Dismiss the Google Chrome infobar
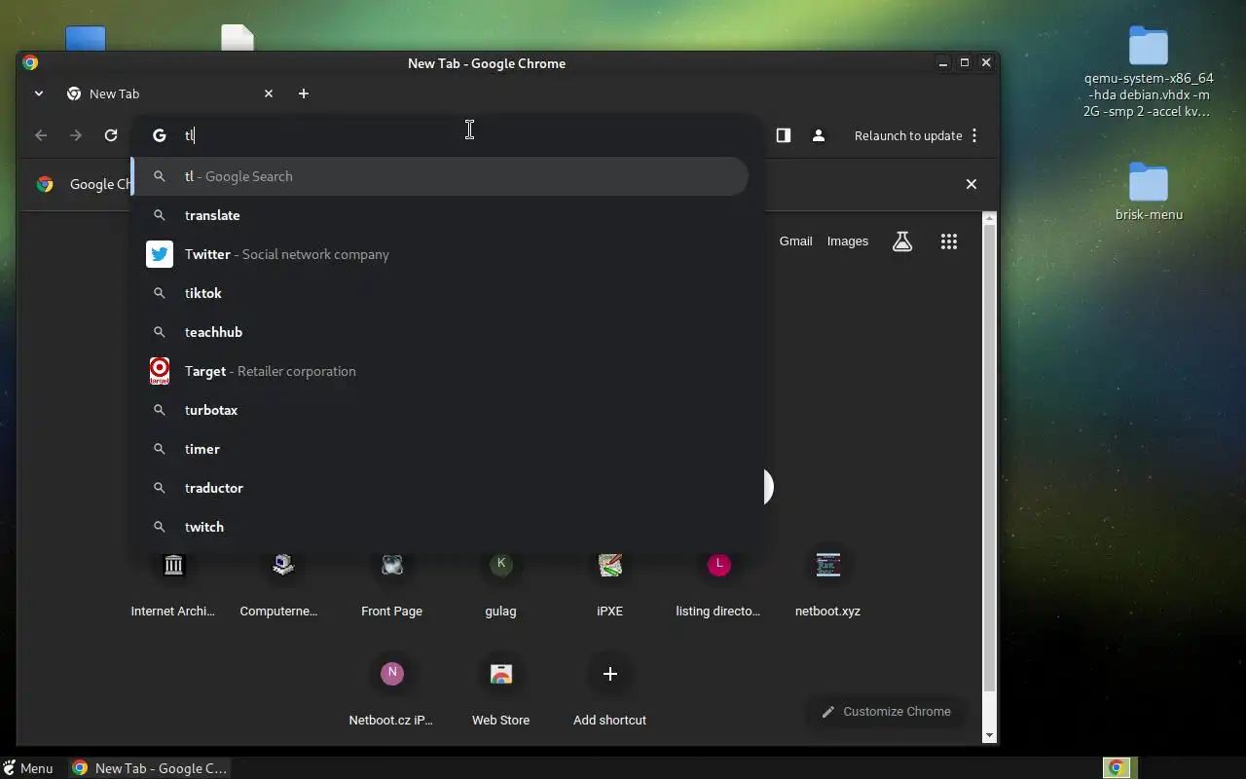Image resolution: width=1246 pixels, height=779 pixels. pos(971,184)
